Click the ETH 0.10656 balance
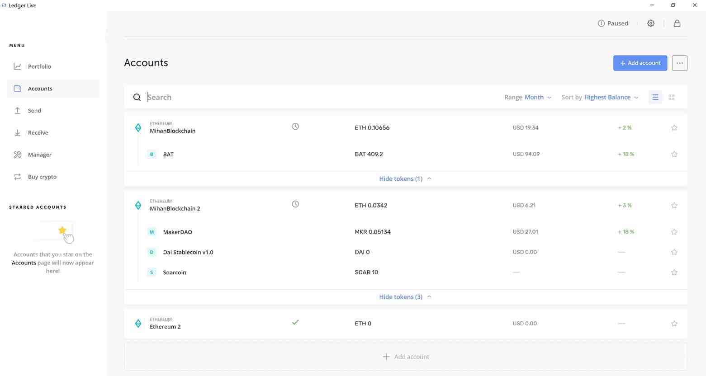This screenshot has width=706, height=376. 372,128
